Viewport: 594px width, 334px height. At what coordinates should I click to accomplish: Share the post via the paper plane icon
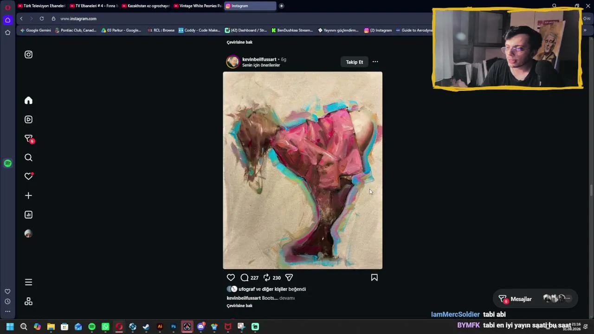[x=289, y=277]
